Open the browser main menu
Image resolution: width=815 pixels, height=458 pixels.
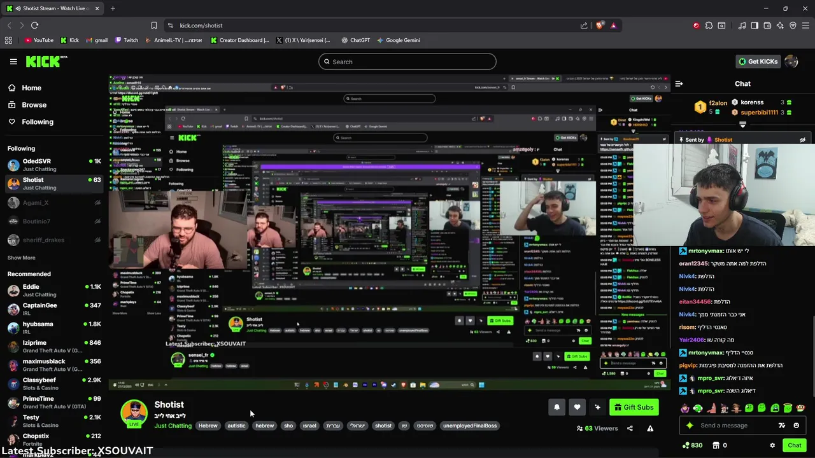[806, 25]
